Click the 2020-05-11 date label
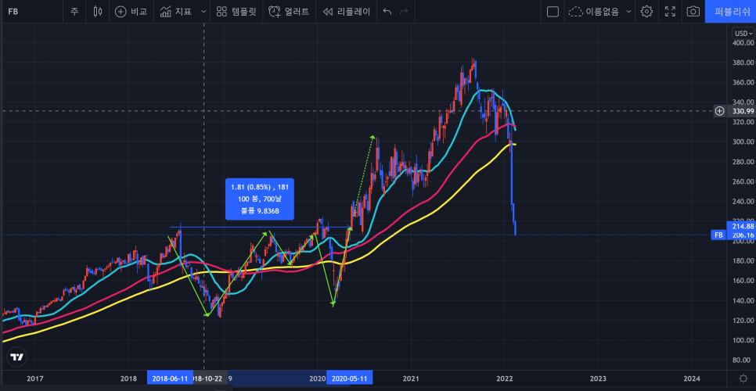 point(350,378)
